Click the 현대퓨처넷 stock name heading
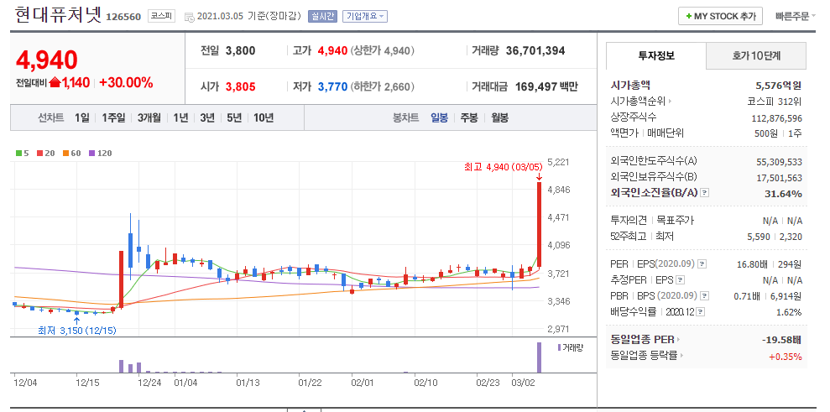This screenshot has width=830, height=412. [x=57, y=14]
